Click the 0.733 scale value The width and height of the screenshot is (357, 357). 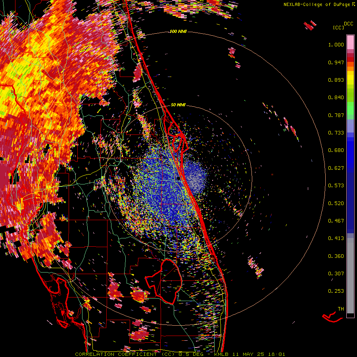tap(336, 133)
